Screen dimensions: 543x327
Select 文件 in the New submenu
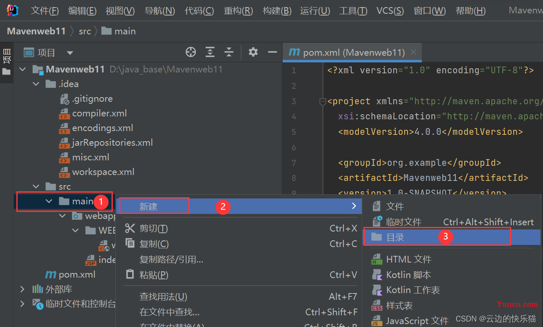coord(452,206)
